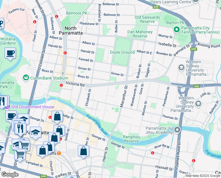Click university icon near Fifth St
This screenshot has height=178, width=221.
pos(198,104)
